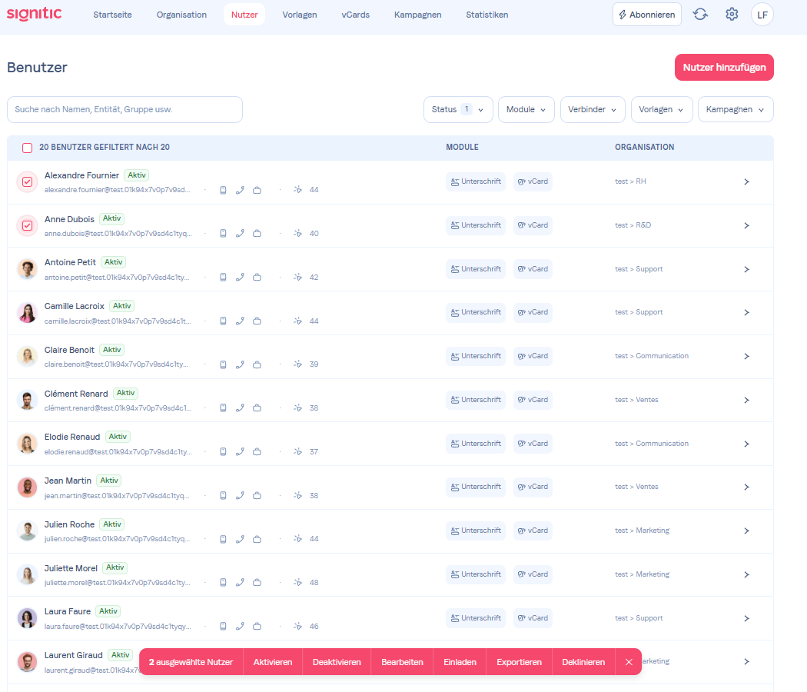Click the phone handset icon for Anne Dubois
Screen dimensions: 807x692
tap(240, 234)
